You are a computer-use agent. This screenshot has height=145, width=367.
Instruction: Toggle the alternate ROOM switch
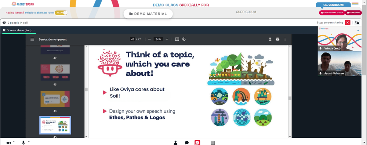[x=61, y=12]
